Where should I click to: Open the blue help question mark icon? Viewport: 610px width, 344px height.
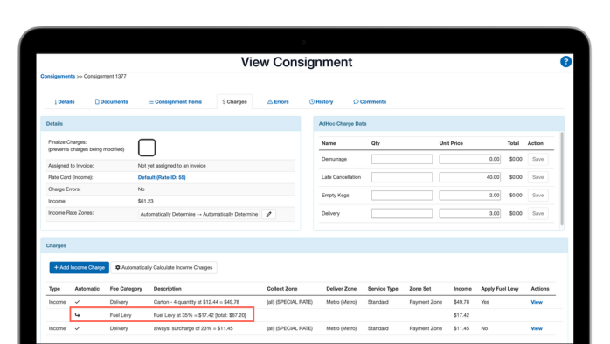565,62
